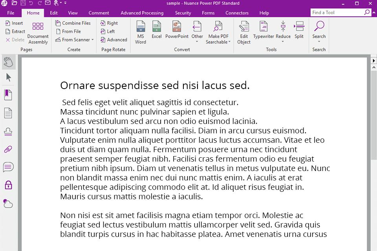Image resolution: width=377 pixels, height=251 pixels.
Task: Open Advanced page rotate options
Action: tap(113, 40)
